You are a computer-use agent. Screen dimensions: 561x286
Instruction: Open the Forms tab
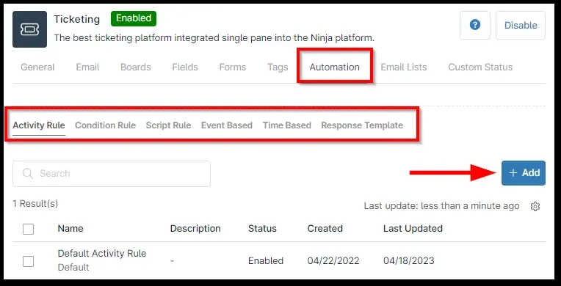233,67
